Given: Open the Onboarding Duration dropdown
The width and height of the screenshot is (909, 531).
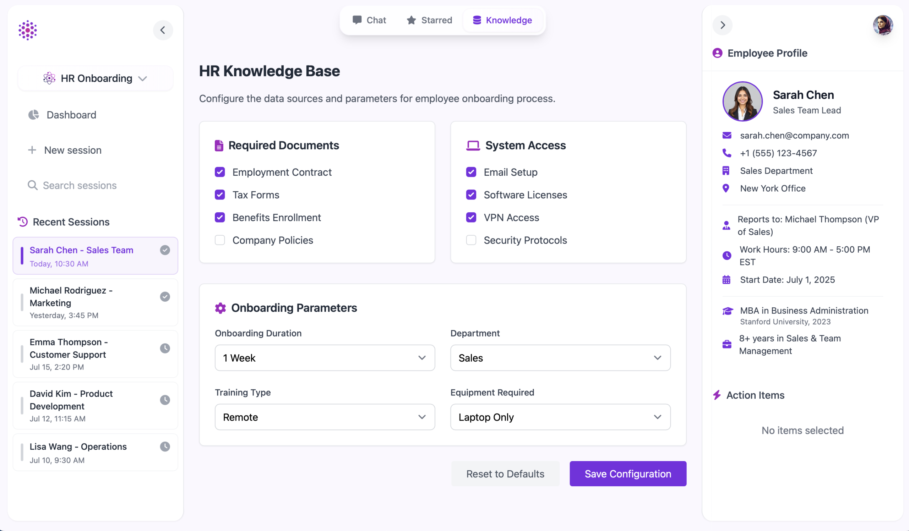Looking at the screenshot, I should click(x=324, y=357).
